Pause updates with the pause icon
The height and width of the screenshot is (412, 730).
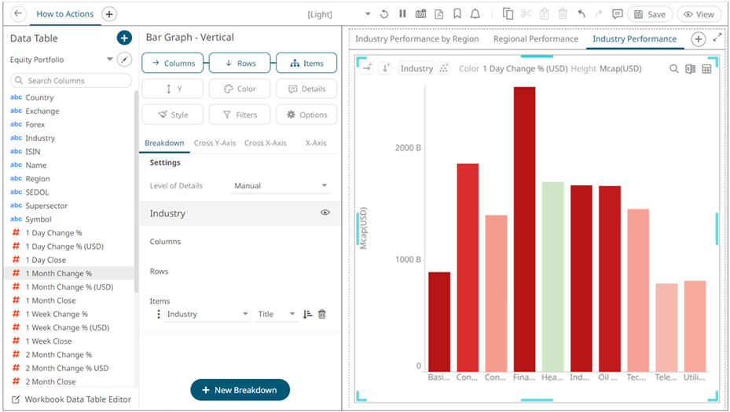coord(402,14)
